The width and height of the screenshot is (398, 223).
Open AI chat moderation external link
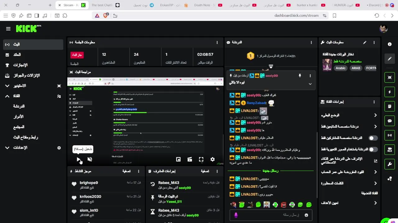(x=376, y=161)
